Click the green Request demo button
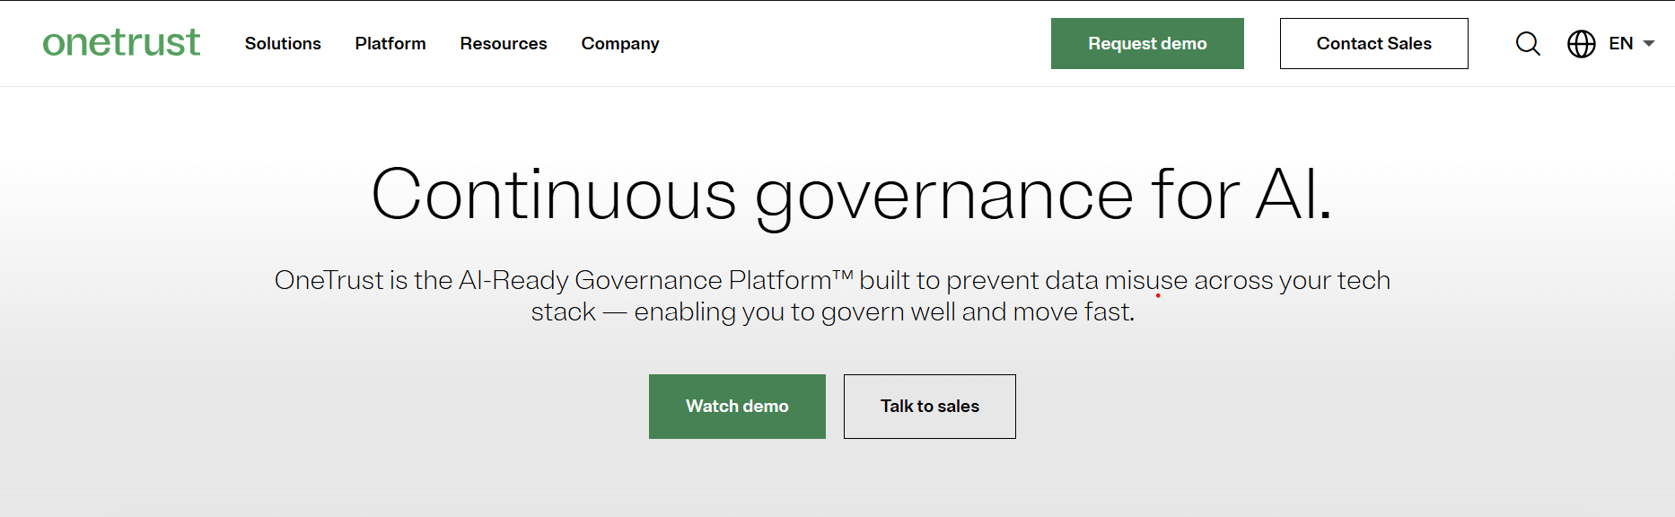Viewport: 1675px width, 517px height. click(x=1147, y=43)
